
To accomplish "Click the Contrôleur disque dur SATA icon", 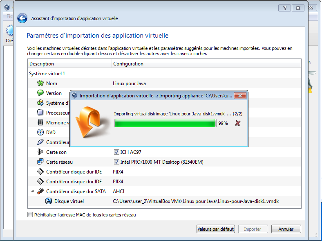I will tap(40, 191).
